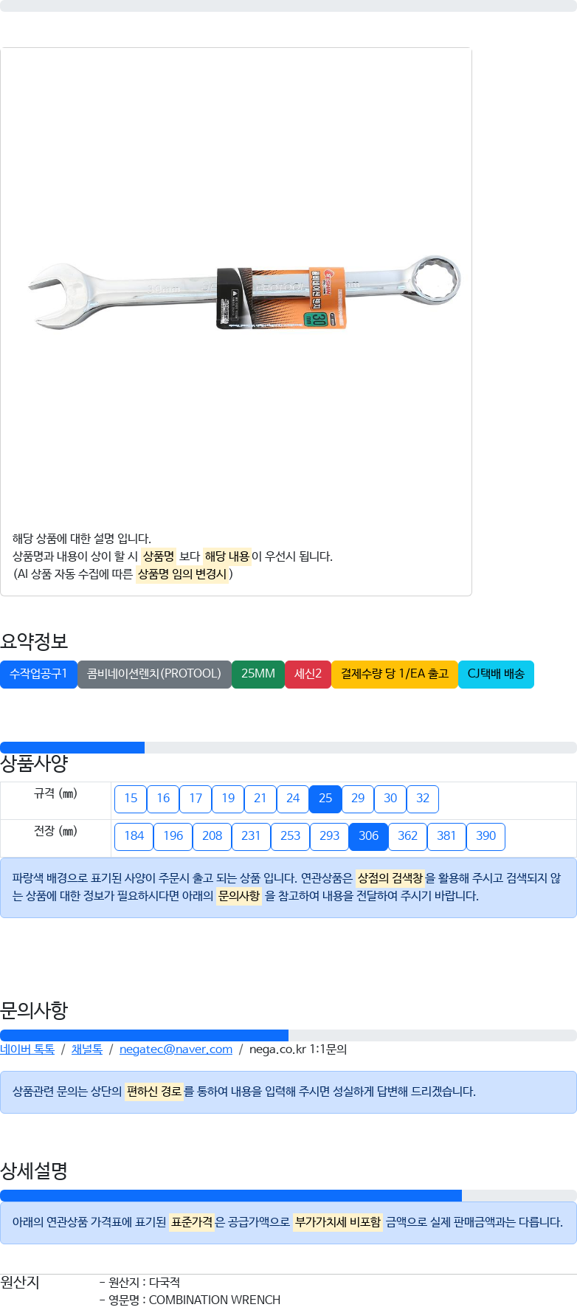Click the negatec@naver.com email link
The height and width of the screenshot is (1310, 577).
(176, 1049)
